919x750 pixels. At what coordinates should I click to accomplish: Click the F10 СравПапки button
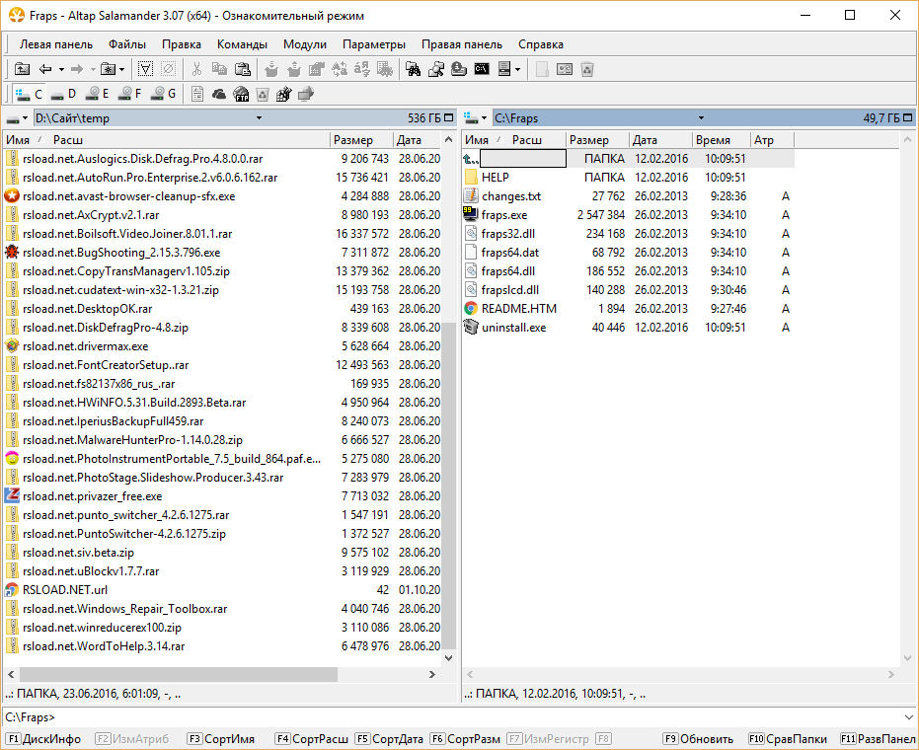point(789,739)
